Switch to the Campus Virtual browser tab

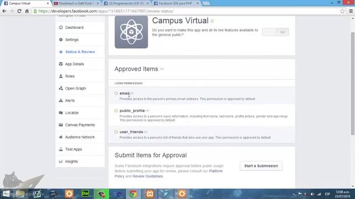[x=26, y=3]
